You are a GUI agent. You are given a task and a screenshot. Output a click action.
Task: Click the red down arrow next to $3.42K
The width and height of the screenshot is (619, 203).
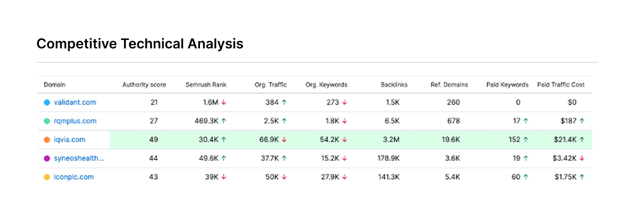pos(582,158)
